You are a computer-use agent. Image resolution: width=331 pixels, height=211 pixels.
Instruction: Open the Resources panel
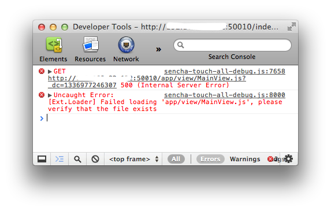(90, 50)
